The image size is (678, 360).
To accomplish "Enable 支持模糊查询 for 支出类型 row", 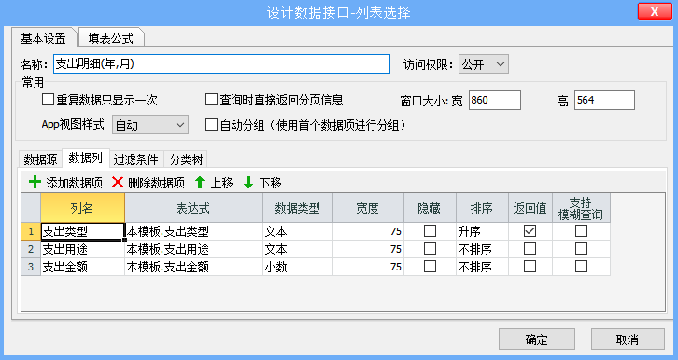I will [x=581, y=231].
